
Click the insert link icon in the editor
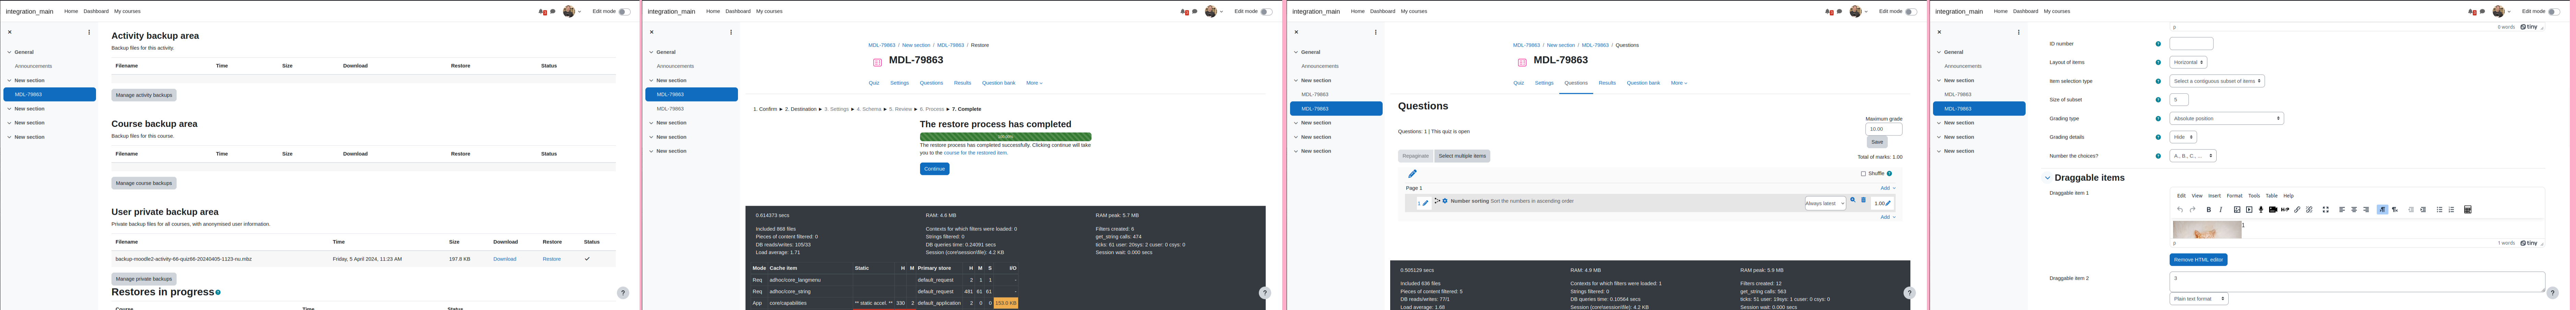coord(2297,210)
